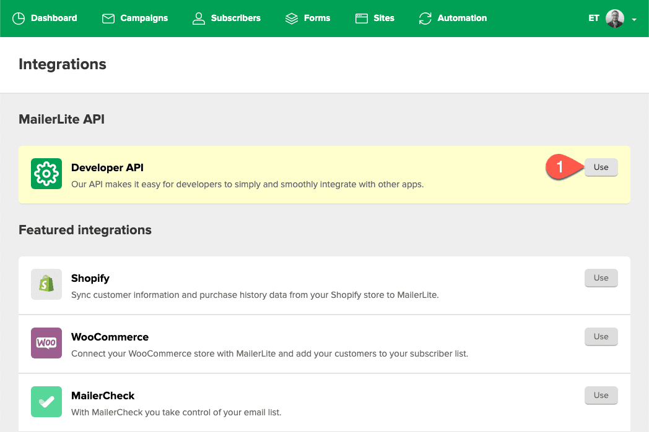Click the user profile avatar photo
Screen dimensions: 649x432
(x=614, y=18)
